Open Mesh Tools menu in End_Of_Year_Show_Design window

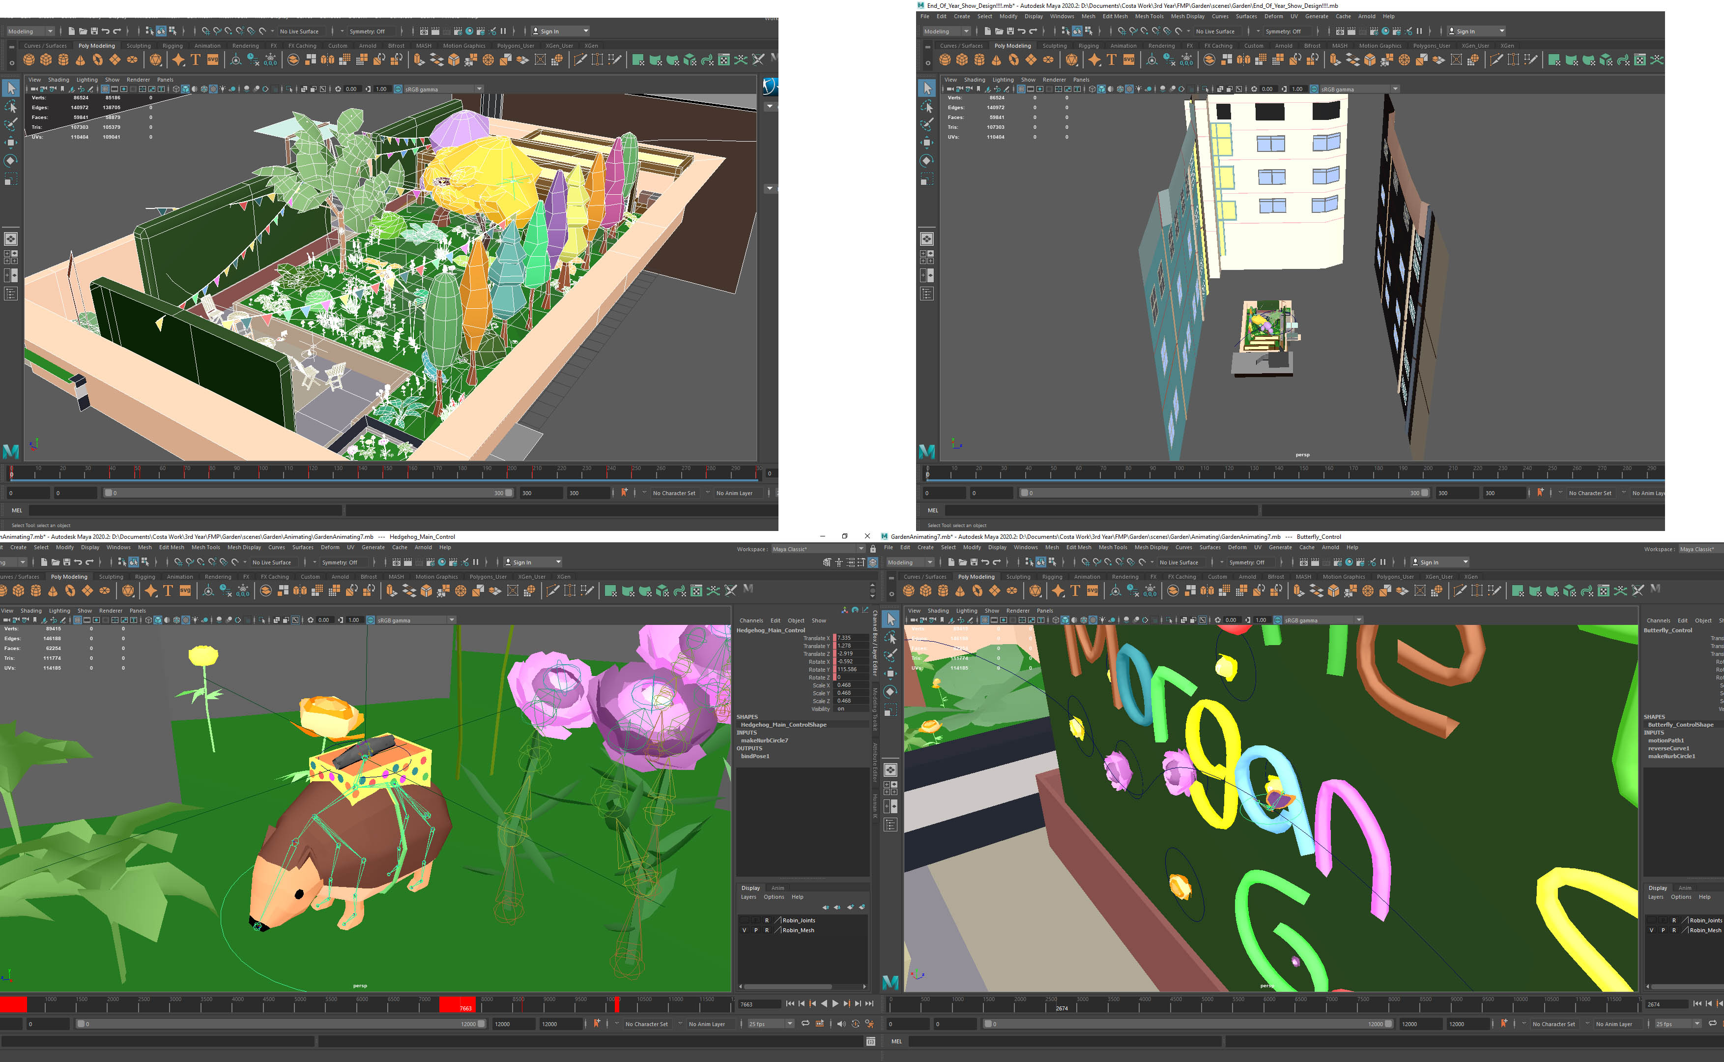(1149, 16)
